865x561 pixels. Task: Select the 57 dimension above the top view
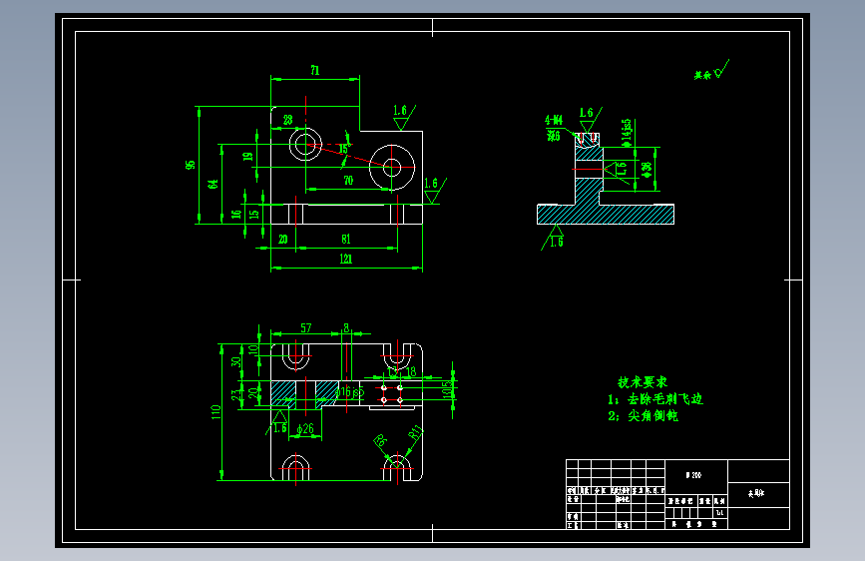[x=306, y=328]
